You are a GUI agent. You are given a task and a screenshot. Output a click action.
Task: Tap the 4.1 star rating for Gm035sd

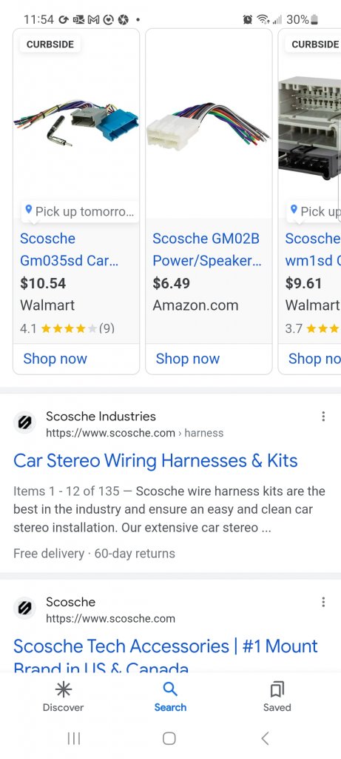67,328
